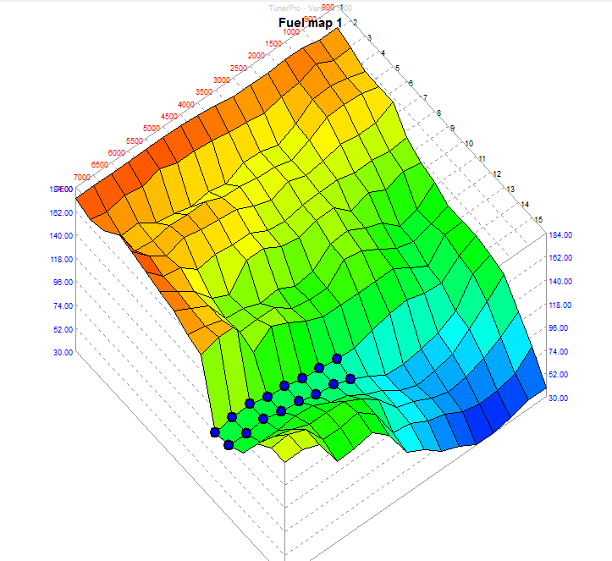Image resolution: width=612 pixels, height=561 pixels.
Task: Click 96.00 on the left blue axis
Action: (63, 283)
